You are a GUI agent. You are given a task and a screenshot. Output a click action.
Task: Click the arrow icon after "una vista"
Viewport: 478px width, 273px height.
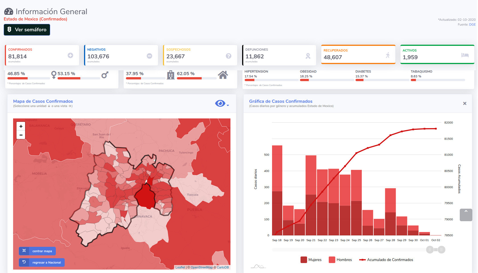(x=70, y=106)
